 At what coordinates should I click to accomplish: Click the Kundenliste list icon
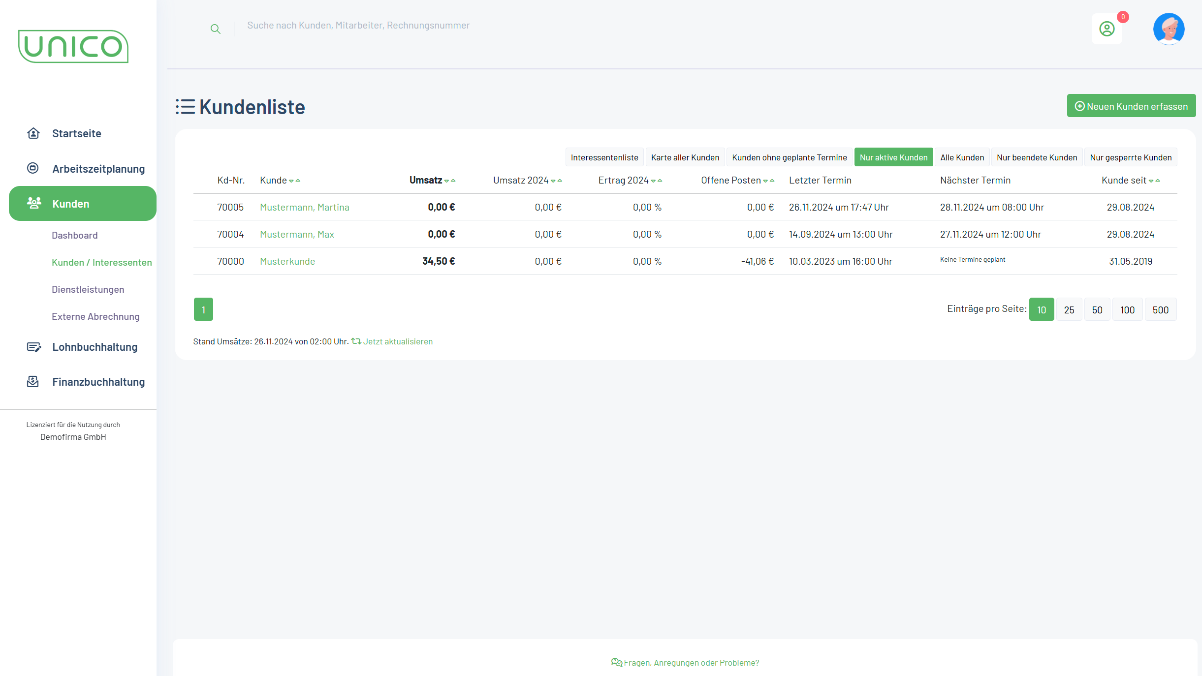point(186,107)
